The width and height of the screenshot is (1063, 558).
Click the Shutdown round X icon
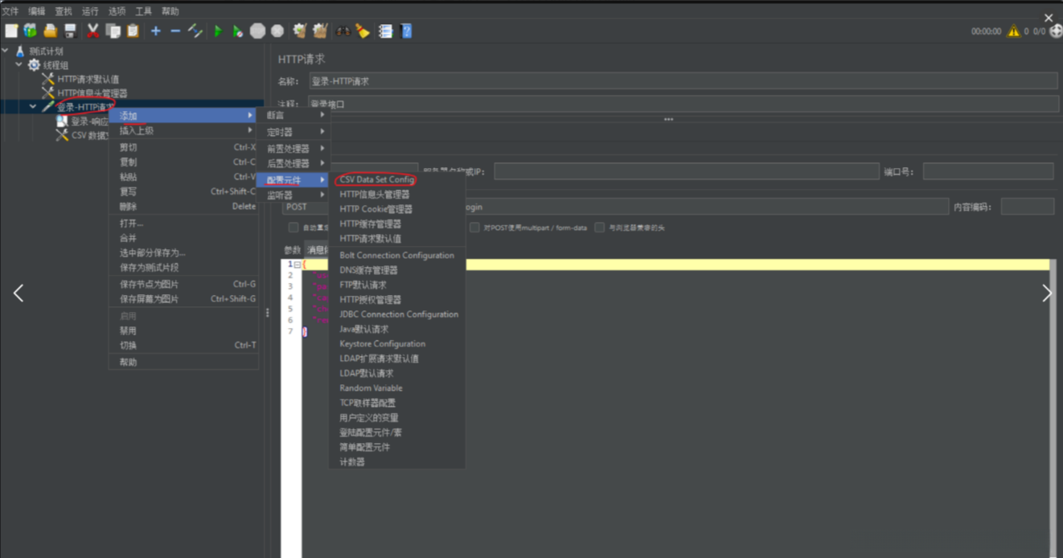pos(277,31)
